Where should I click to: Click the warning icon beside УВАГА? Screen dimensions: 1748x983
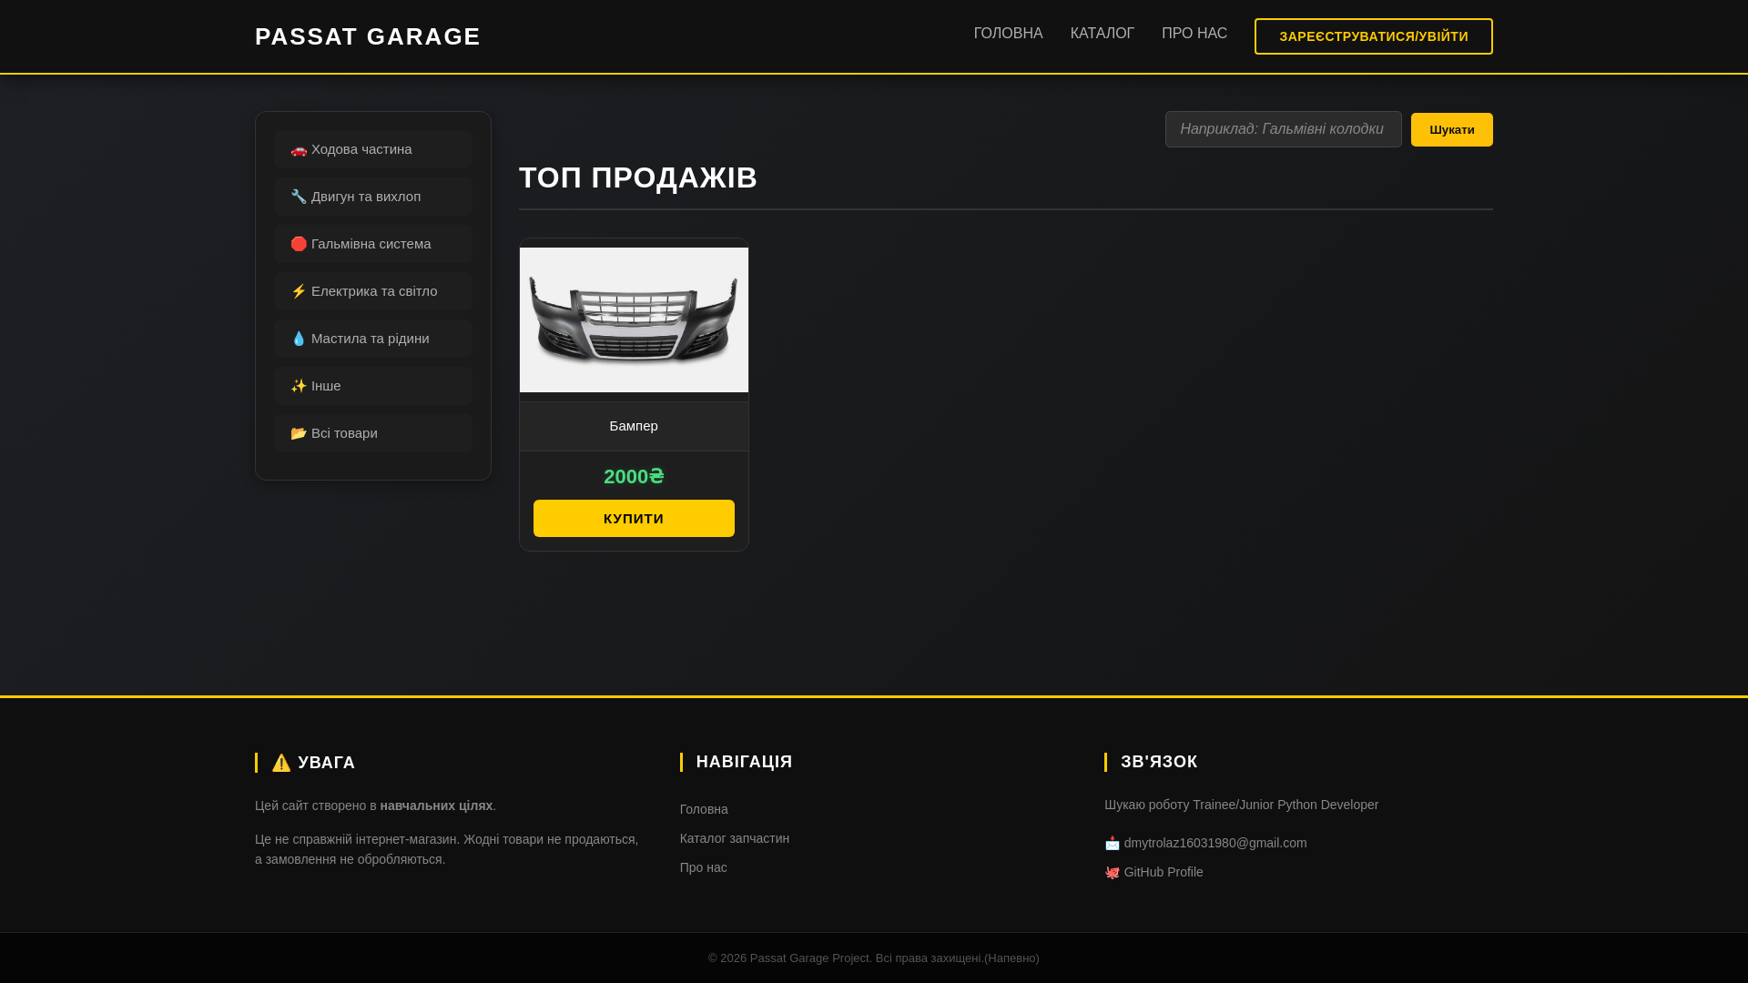pos(281,763)
